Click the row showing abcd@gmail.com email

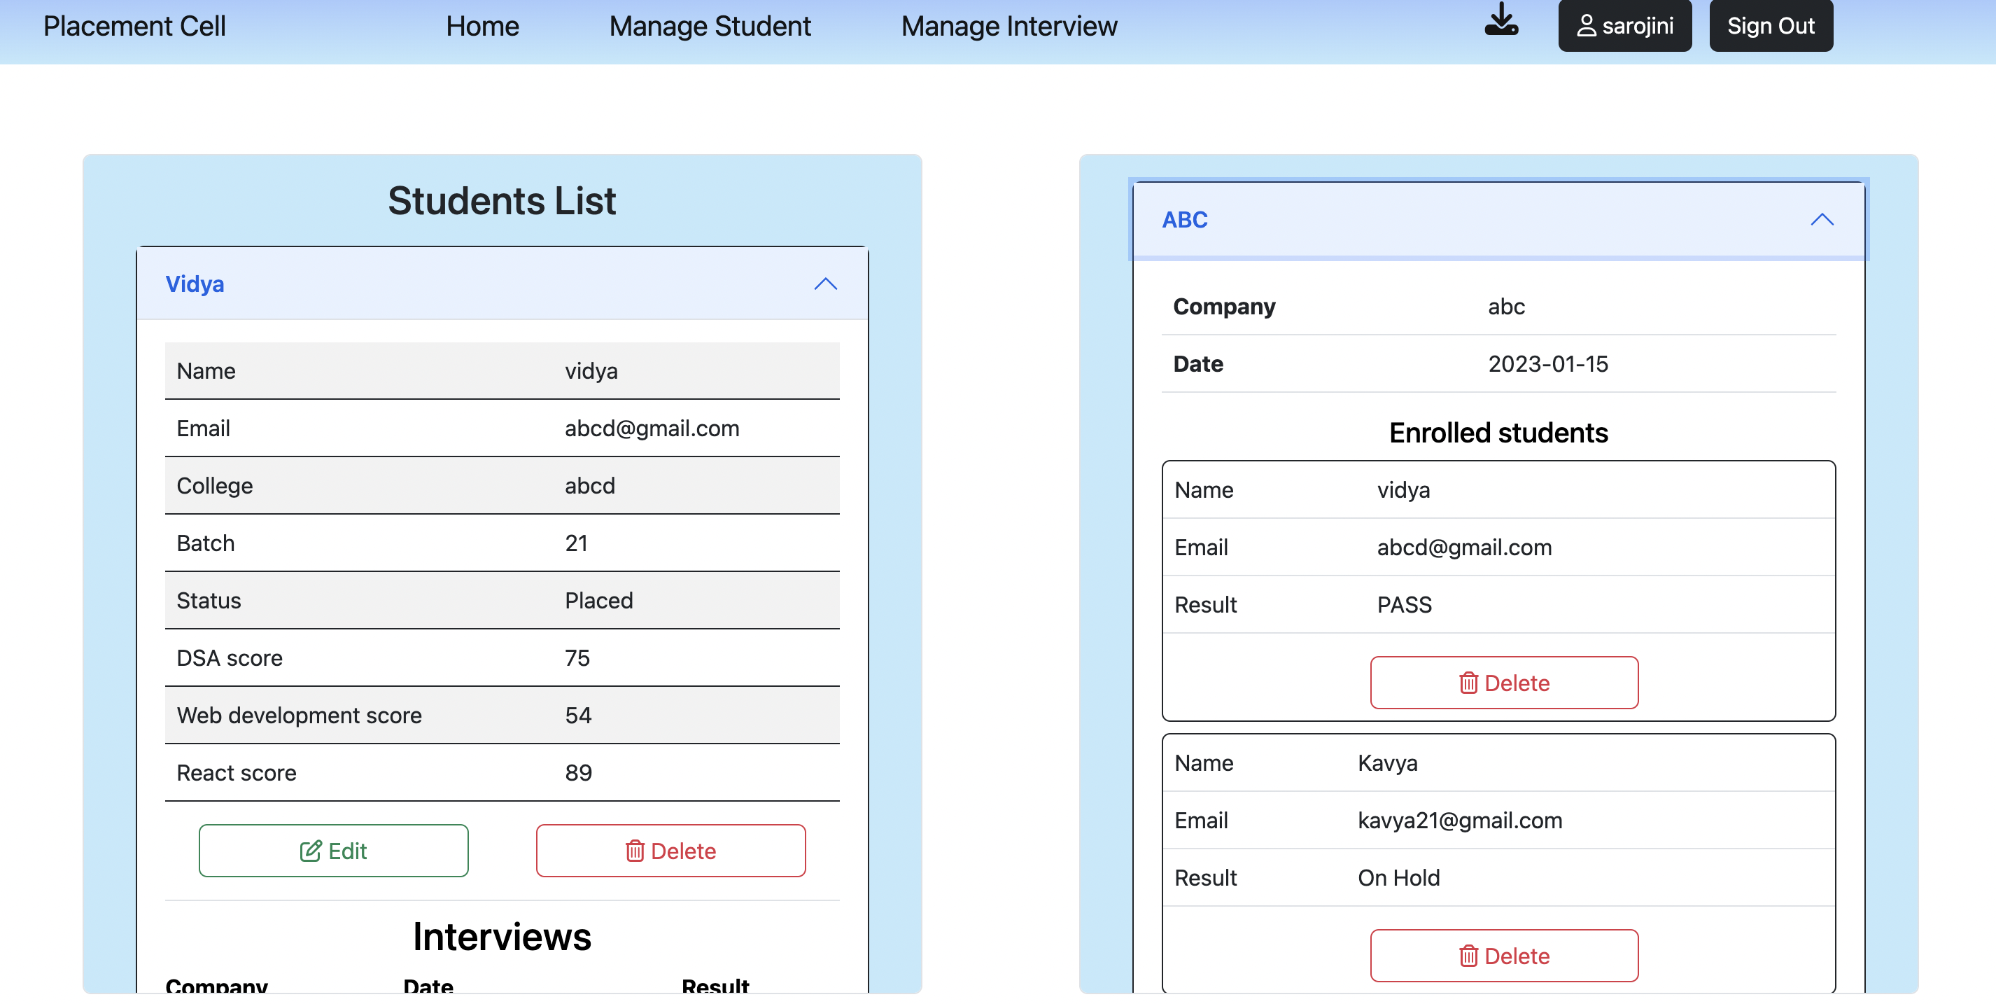point(501,428)
